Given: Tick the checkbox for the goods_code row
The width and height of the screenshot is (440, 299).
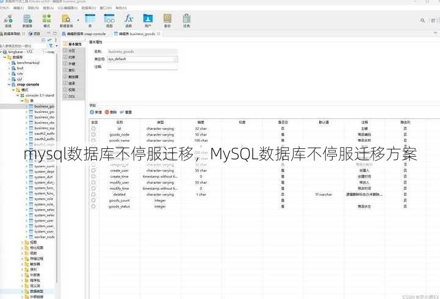Looking at the screenshot, I should coord(93,134).
